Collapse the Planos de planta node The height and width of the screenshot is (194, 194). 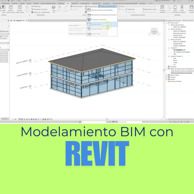click(169, 29)
